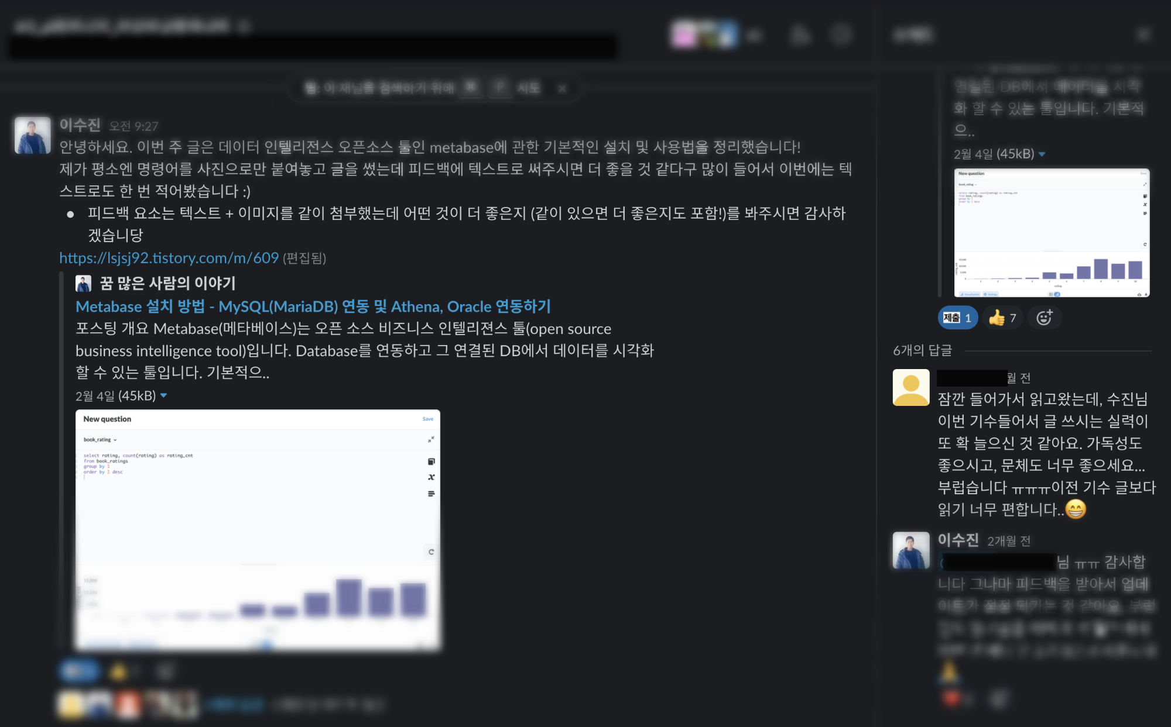Open the channel member avatars in header

704,35
